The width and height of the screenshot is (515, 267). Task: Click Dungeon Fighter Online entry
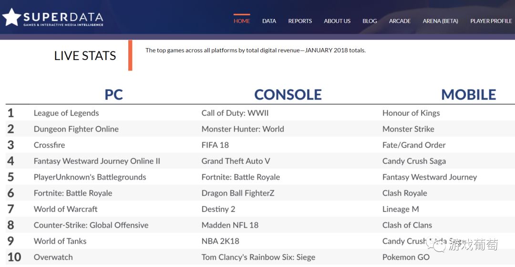click(76, 129)
